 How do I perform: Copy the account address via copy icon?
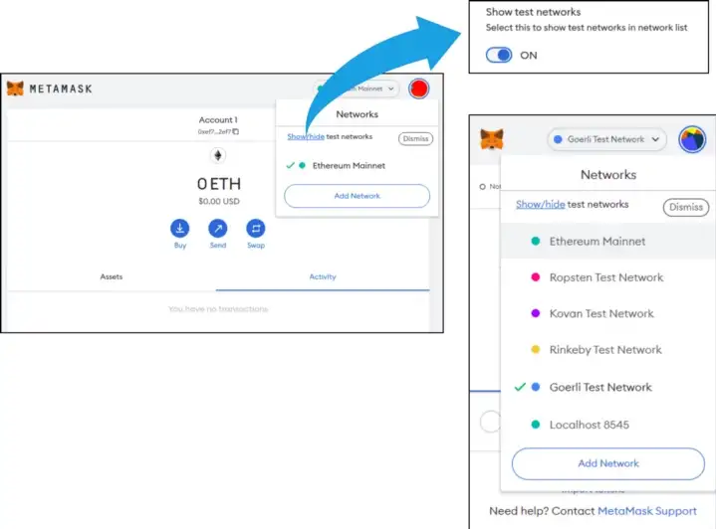[x=236, y=131]
